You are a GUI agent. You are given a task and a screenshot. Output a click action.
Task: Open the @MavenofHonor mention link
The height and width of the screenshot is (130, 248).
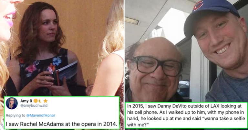click(x=41, y=115)
